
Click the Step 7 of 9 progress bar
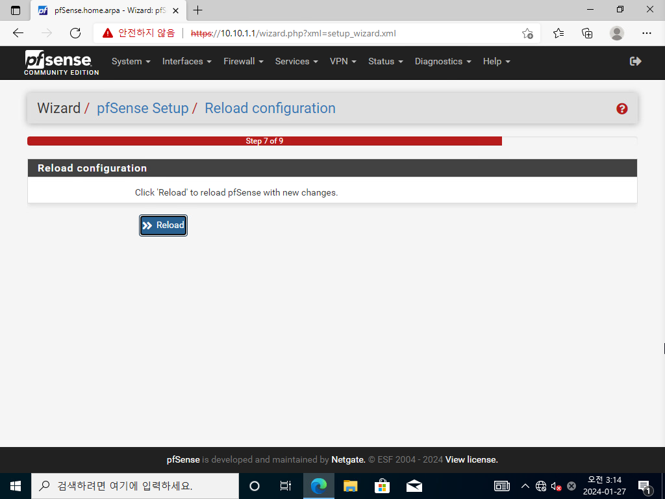coord(265,141)
